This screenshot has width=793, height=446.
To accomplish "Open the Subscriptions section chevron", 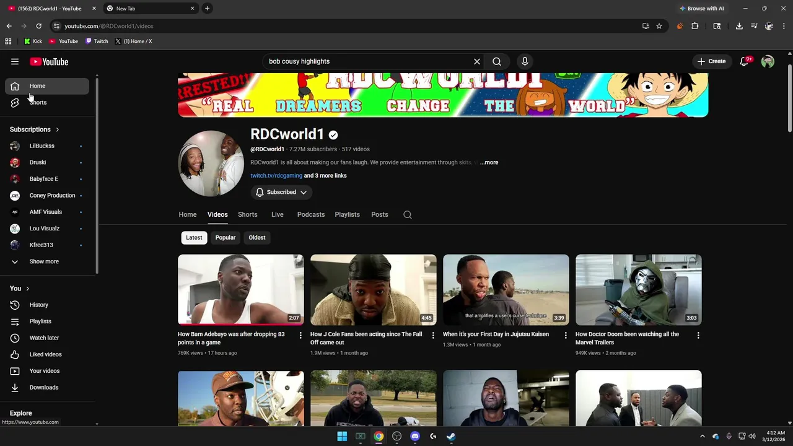I will pyautogui.click(x=58, y=129).
